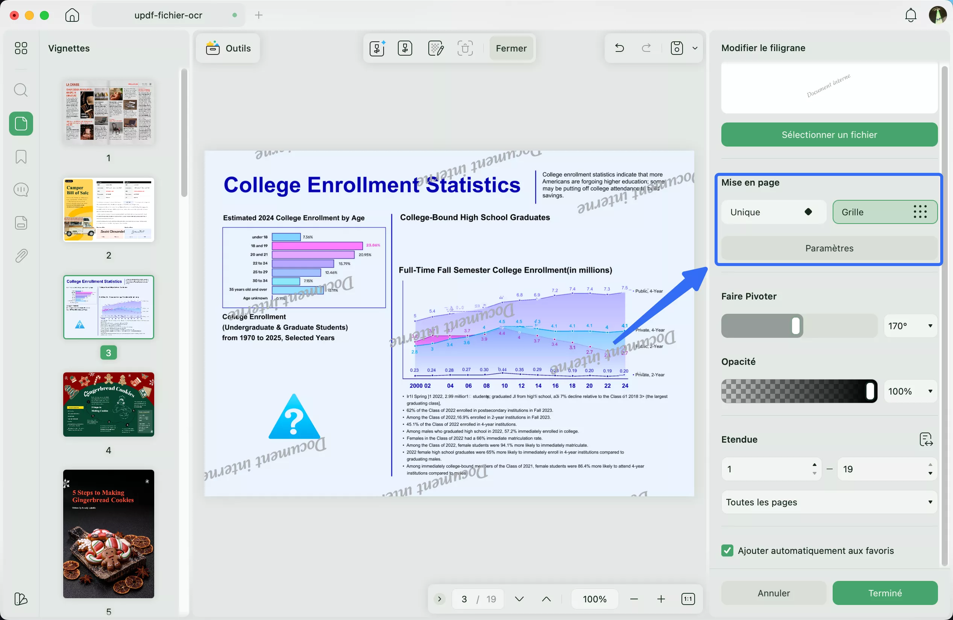This screenshot has height=620, width=953.
Task: Click the crop pages tool icon
Action: [465, 48]
